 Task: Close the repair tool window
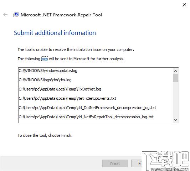[x=184, y=5]
